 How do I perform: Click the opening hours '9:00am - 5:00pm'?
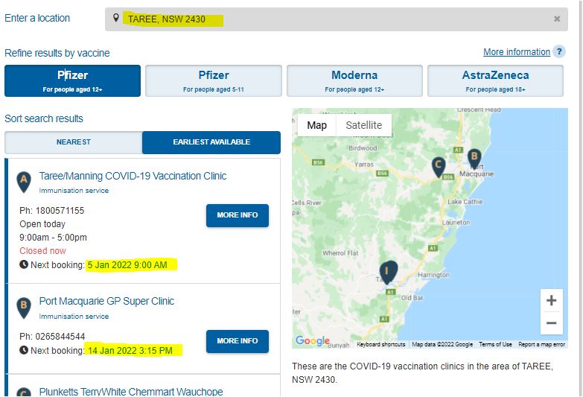53,238
